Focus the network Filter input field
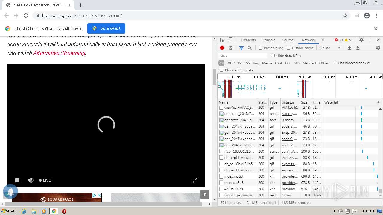Screen dimensions: 383x215 tap(243, 56)
